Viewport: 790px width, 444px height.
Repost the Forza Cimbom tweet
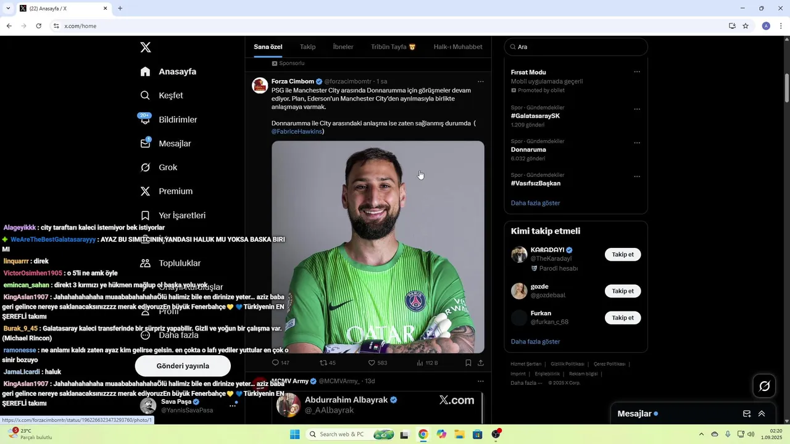[327, 363]
